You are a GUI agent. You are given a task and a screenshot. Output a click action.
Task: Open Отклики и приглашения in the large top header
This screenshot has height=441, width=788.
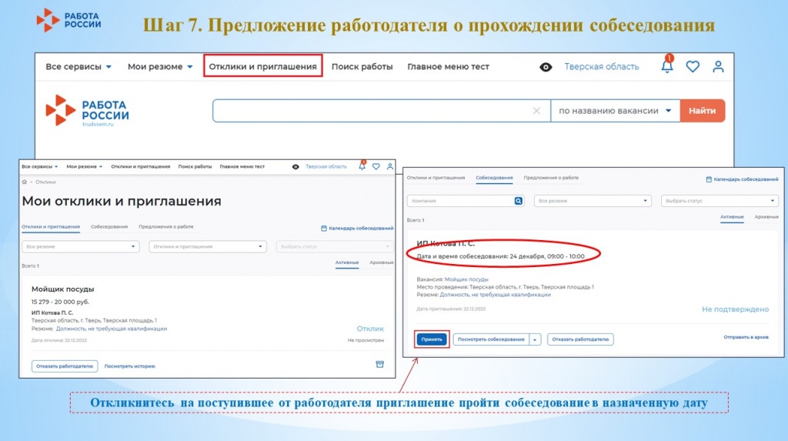(263, 66)
